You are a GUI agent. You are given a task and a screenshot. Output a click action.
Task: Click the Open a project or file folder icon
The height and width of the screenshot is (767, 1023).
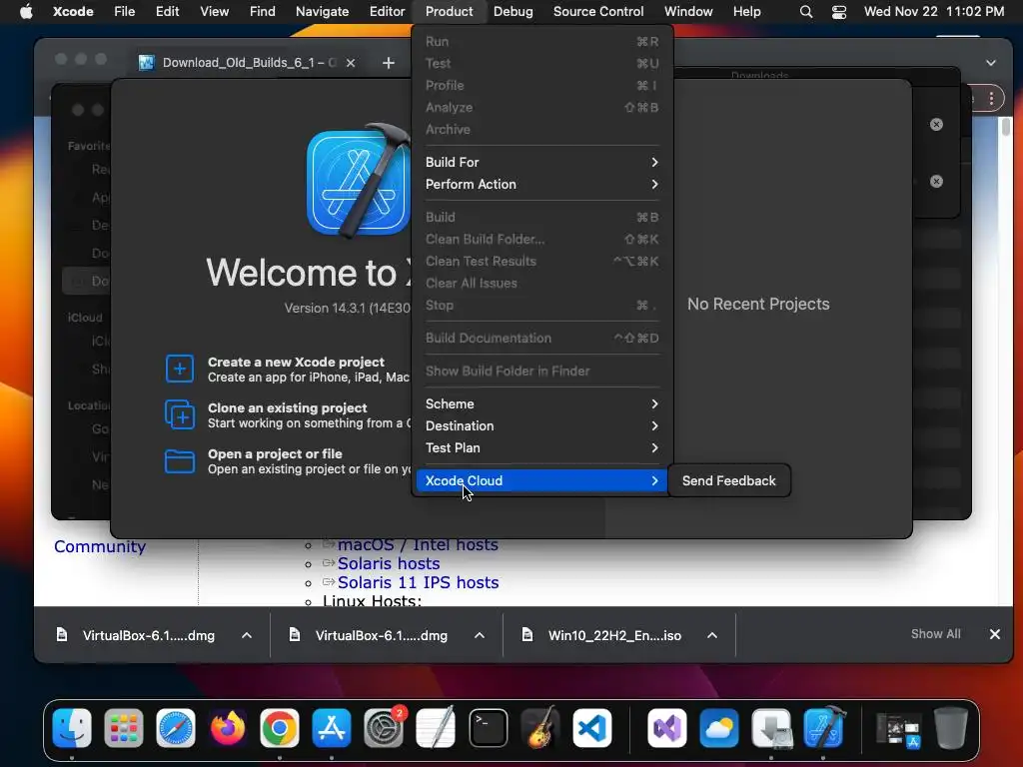coord(180,461)
